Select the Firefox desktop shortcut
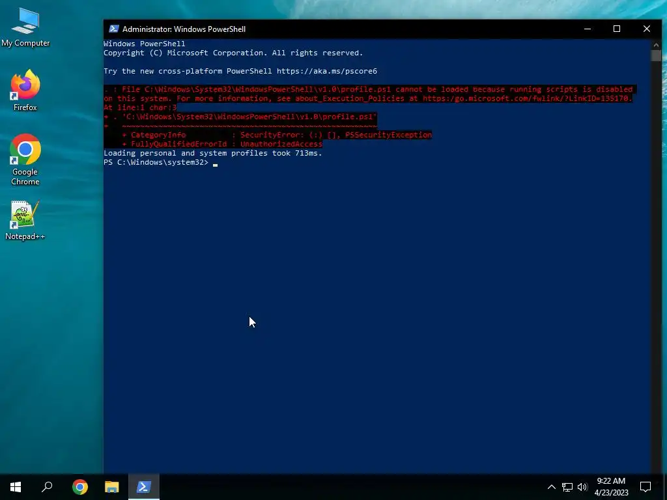The image size is (667, 500). (25, 90)
